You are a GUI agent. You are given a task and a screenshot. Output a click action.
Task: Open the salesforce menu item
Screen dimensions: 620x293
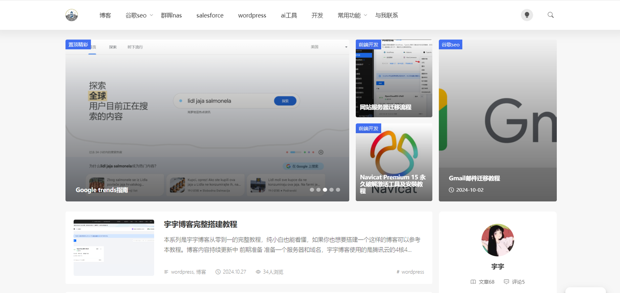(210, 15)
